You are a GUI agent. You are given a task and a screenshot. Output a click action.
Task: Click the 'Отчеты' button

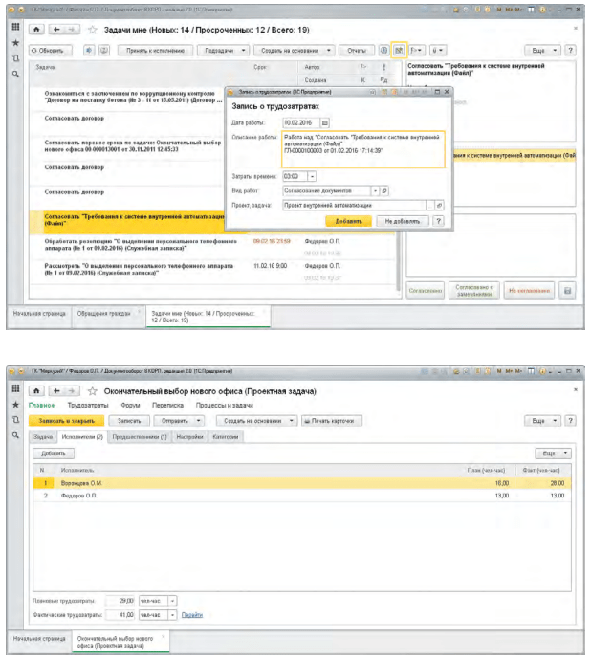[357, 51]
